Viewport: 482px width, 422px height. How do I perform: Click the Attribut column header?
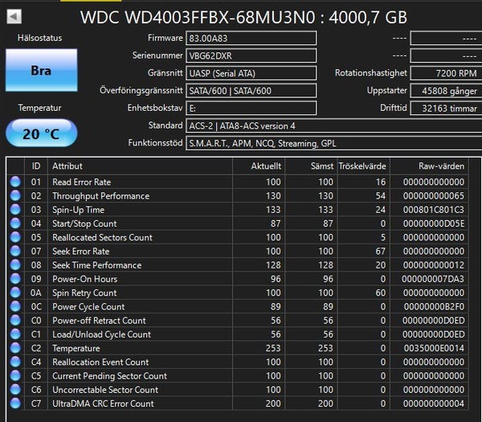140,166
